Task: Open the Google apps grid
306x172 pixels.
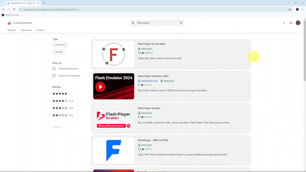Action: 291,23
